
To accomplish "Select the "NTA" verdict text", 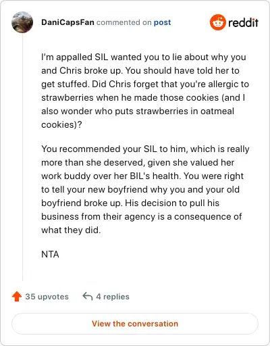I will pyautogui.click(x=50, y=255).
